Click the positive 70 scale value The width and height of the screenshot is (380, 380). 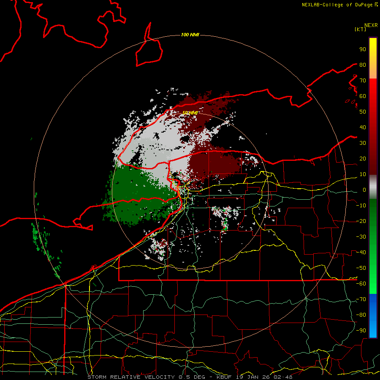[363, 81]
